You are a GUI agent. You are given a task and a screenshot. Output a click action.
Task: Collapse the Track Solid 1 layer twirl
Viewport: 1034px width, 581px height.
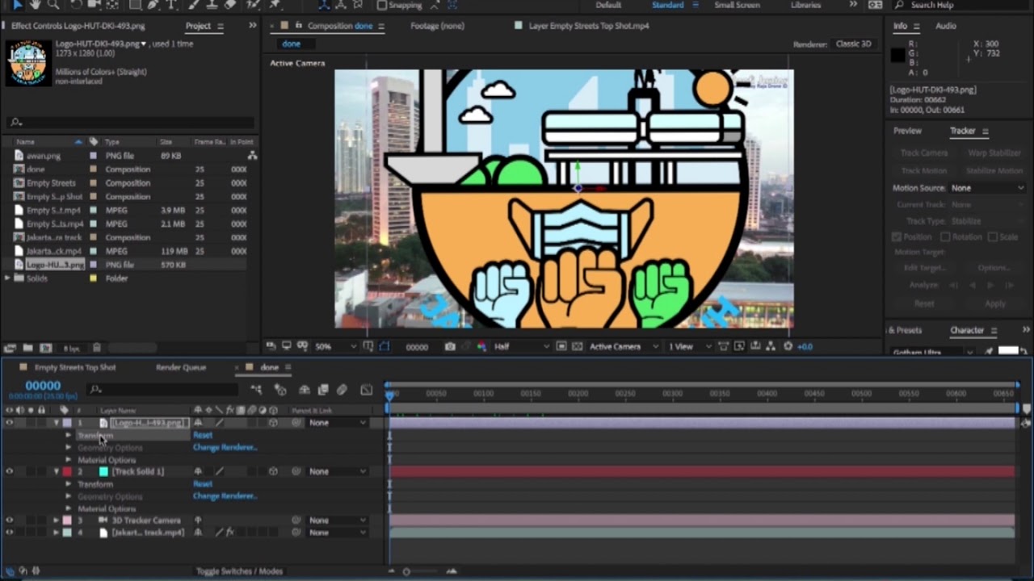[x=56, y=471]
